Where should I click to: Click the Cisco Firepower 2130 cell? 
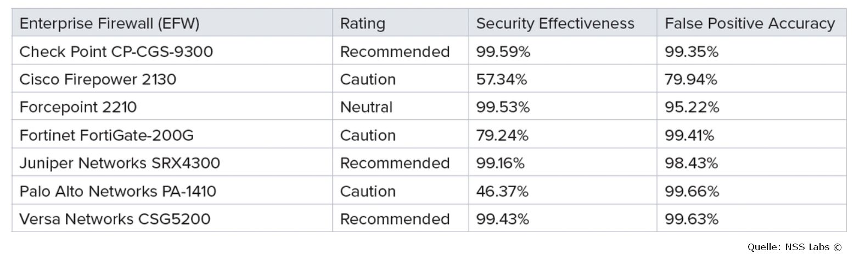(x=98, y=79)
